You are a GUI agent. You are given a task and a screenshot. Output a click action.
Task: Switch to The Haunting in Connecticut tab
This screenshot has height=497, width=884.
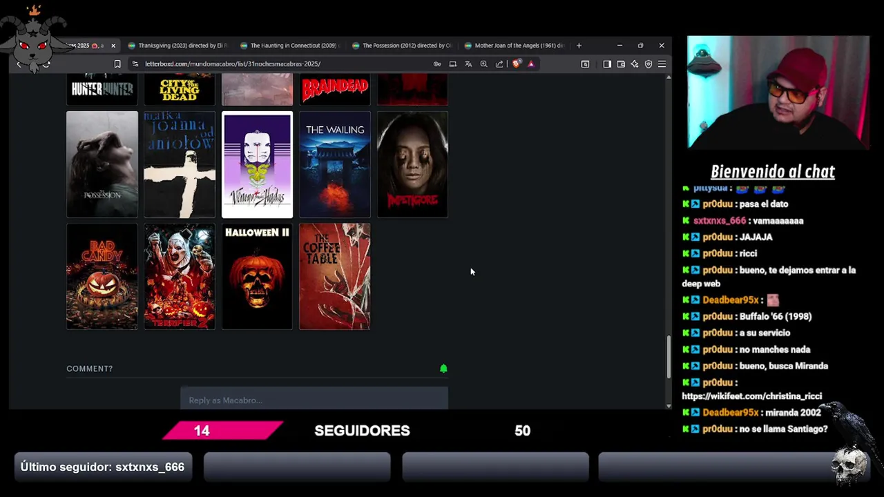coord(290,46)
